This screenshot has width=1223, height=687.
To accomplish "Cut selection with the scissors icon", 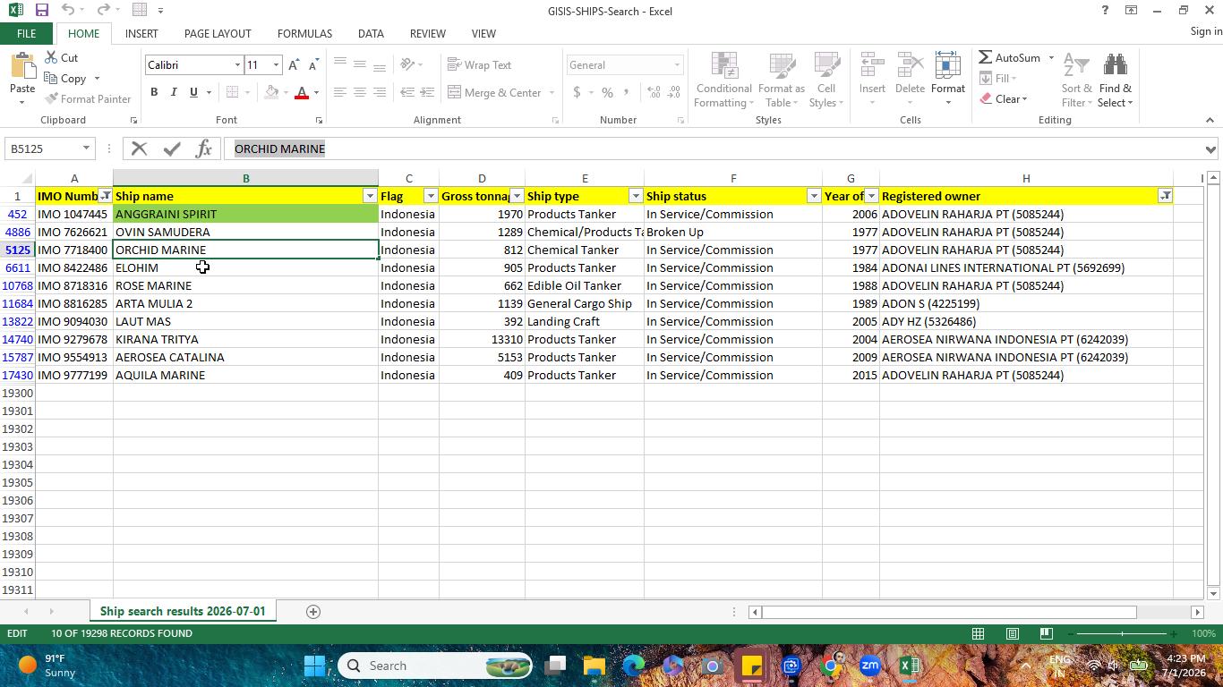I will point(61,58).
